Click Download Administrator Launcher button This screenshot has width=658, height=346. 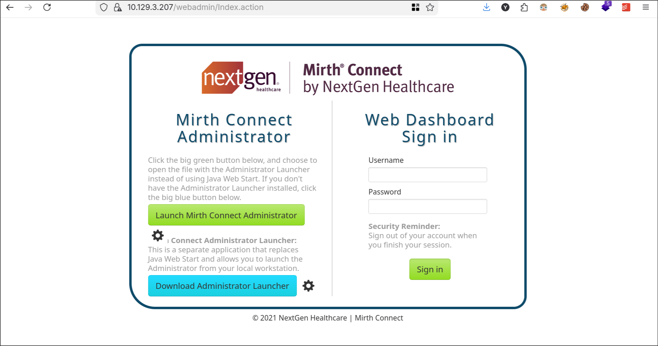point(222,286)
